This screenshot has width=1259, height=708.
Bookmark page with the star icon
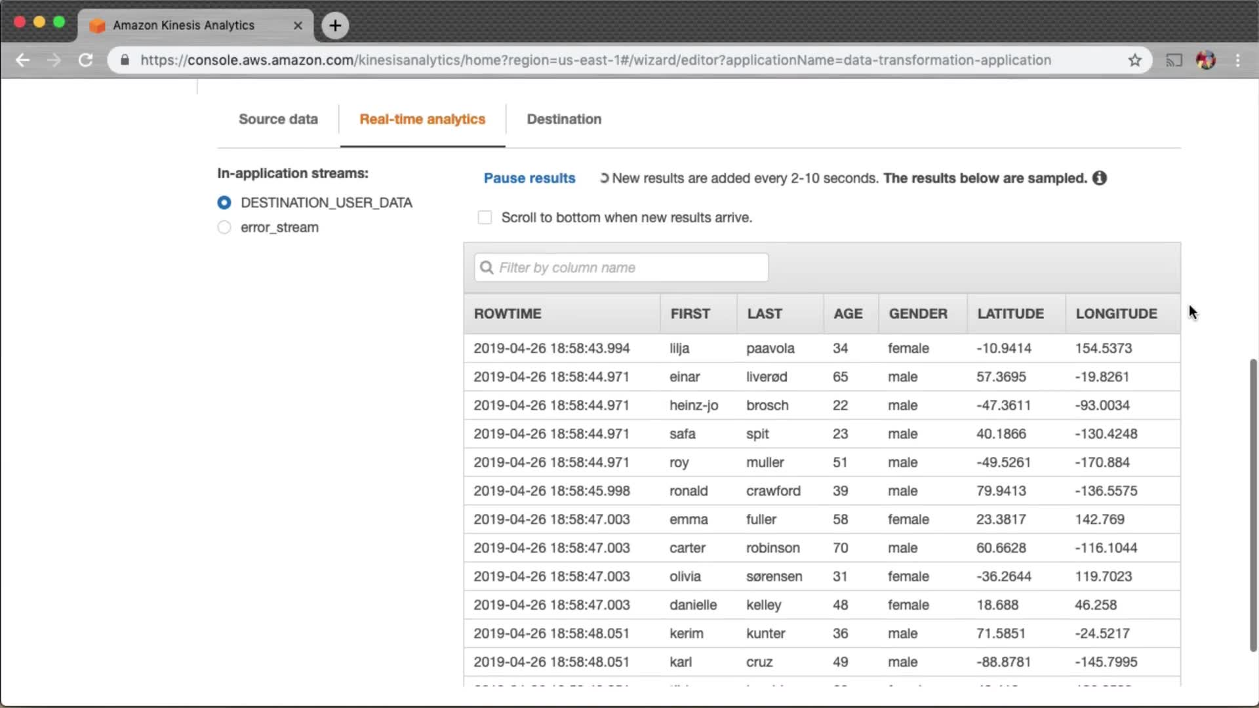1135,60
